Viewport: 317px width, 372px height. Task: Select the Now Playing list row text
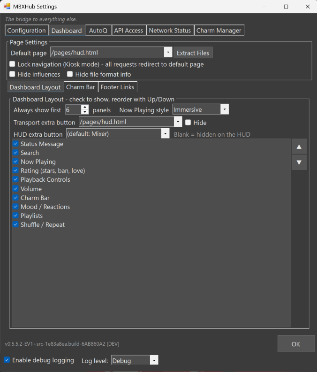pyautogui.click(x=38, y=162)
